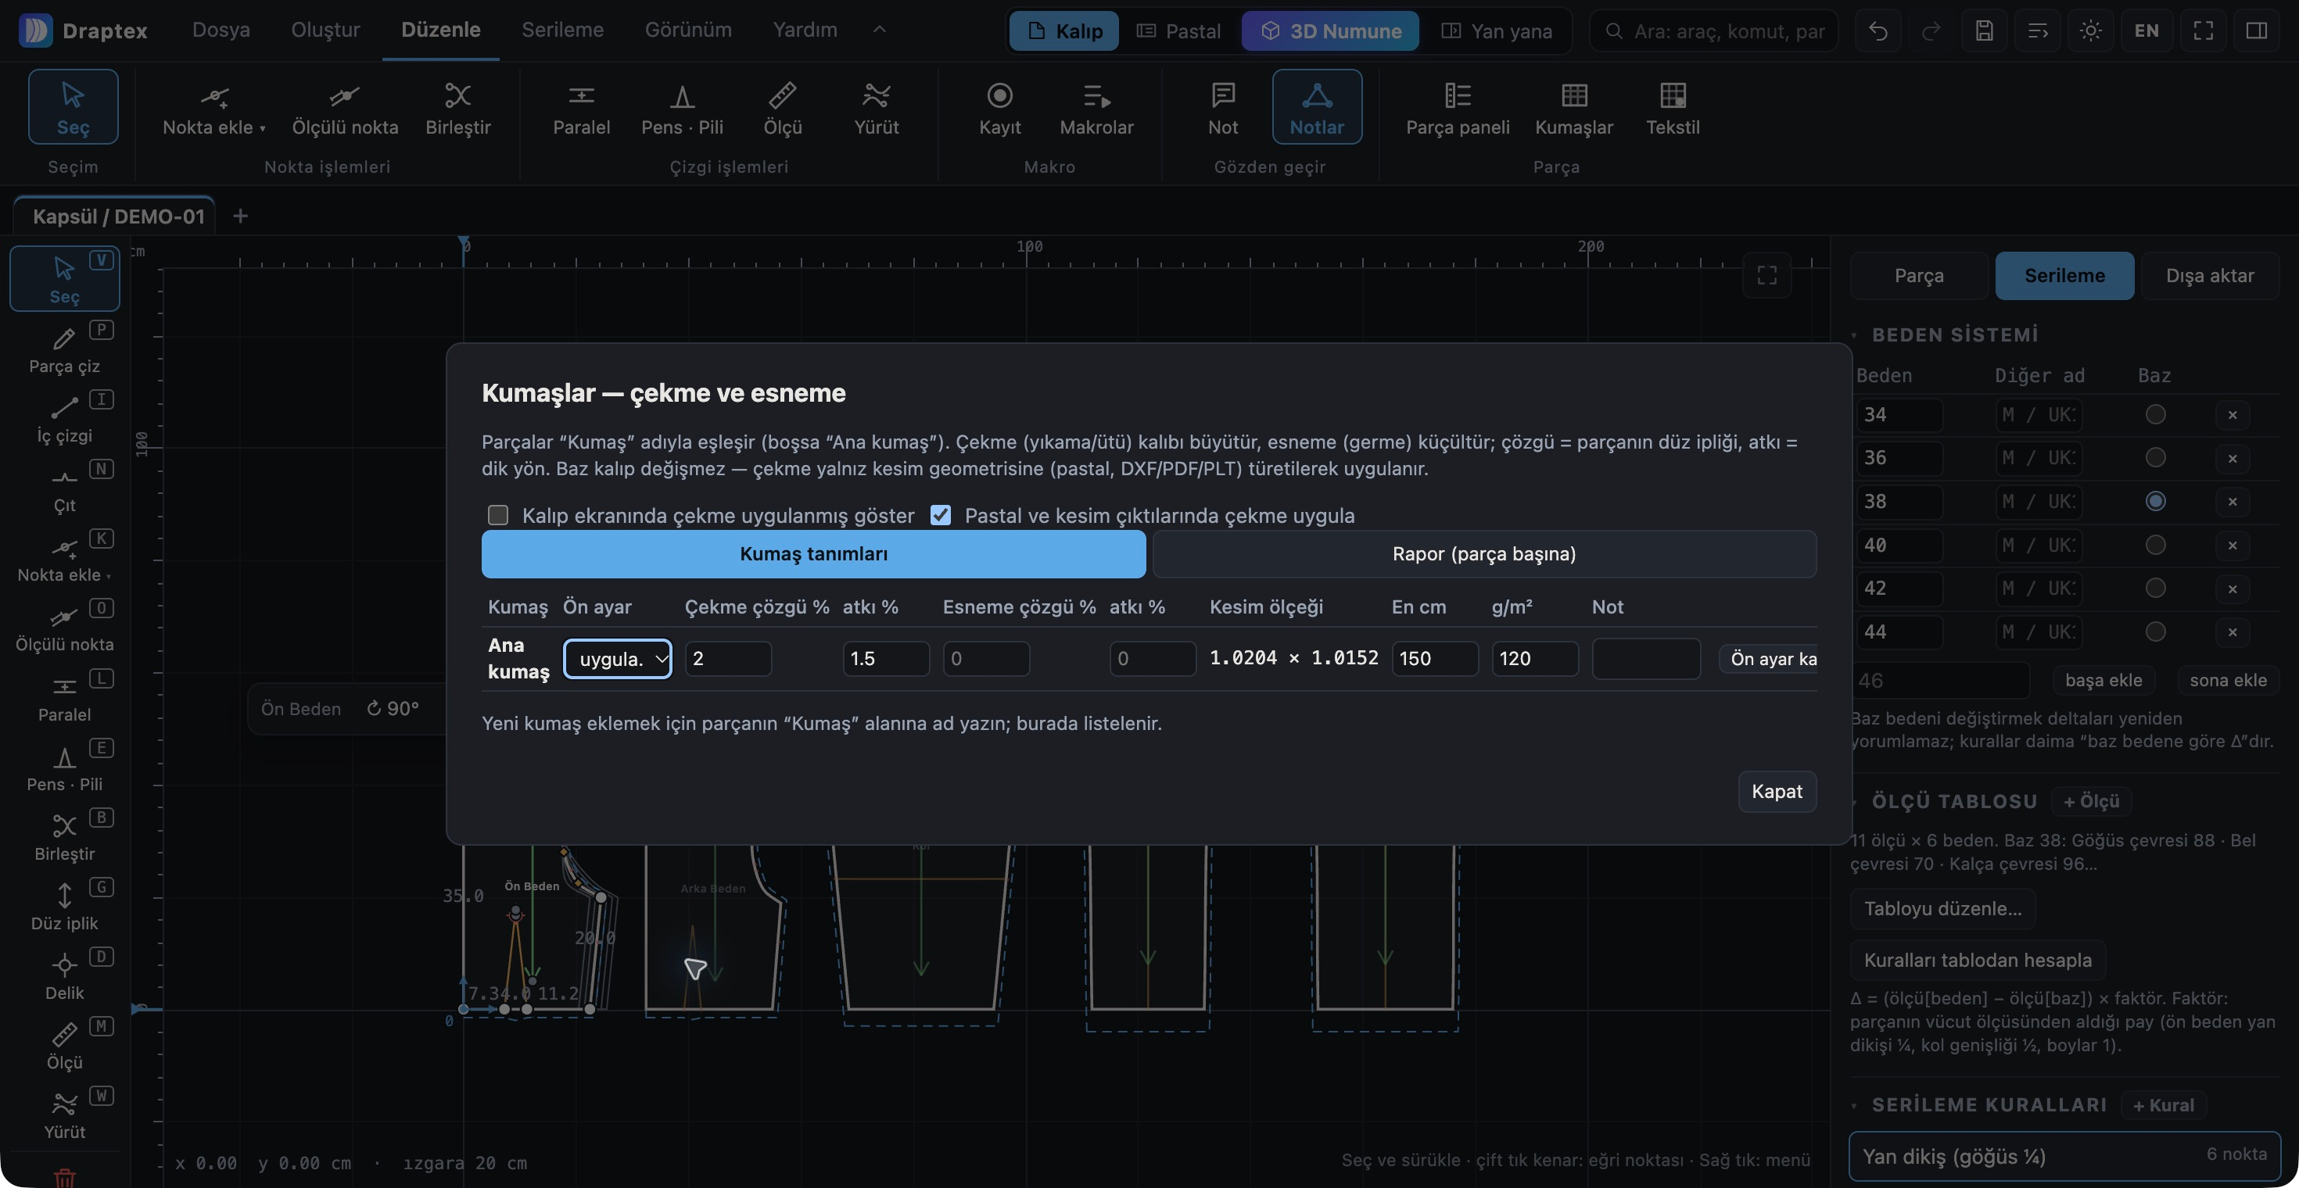Screen dimensions: 2299x1188
Task: Set size 40 as base radio
Action: (2155, 545)
